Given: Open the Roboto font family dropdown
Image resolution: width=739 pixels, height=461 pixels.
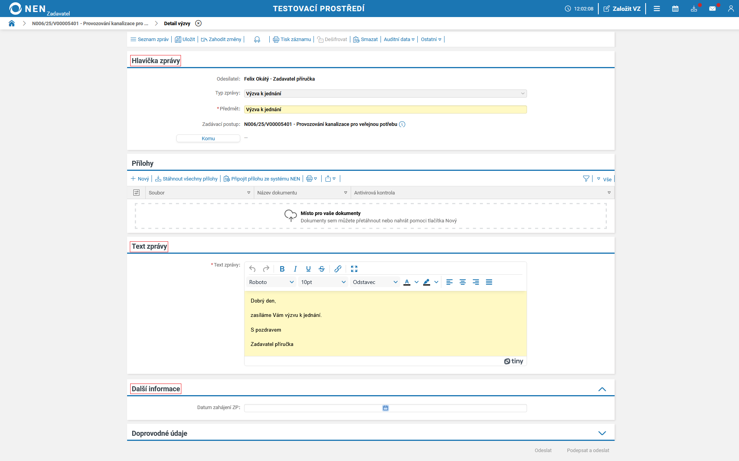Looking at the screenshot, I should coord(271,282).
